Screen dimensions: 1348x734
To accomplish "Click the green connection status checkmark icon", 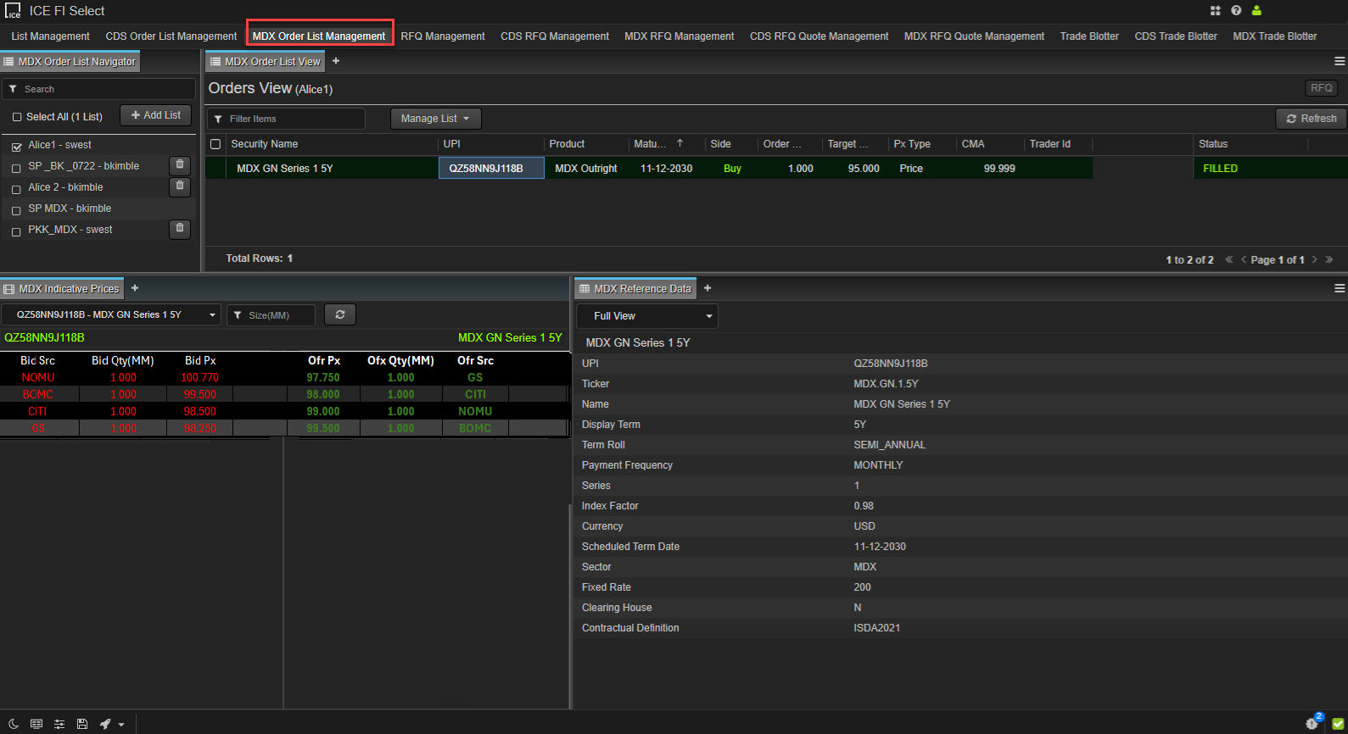I will (x=1338, y=724).
